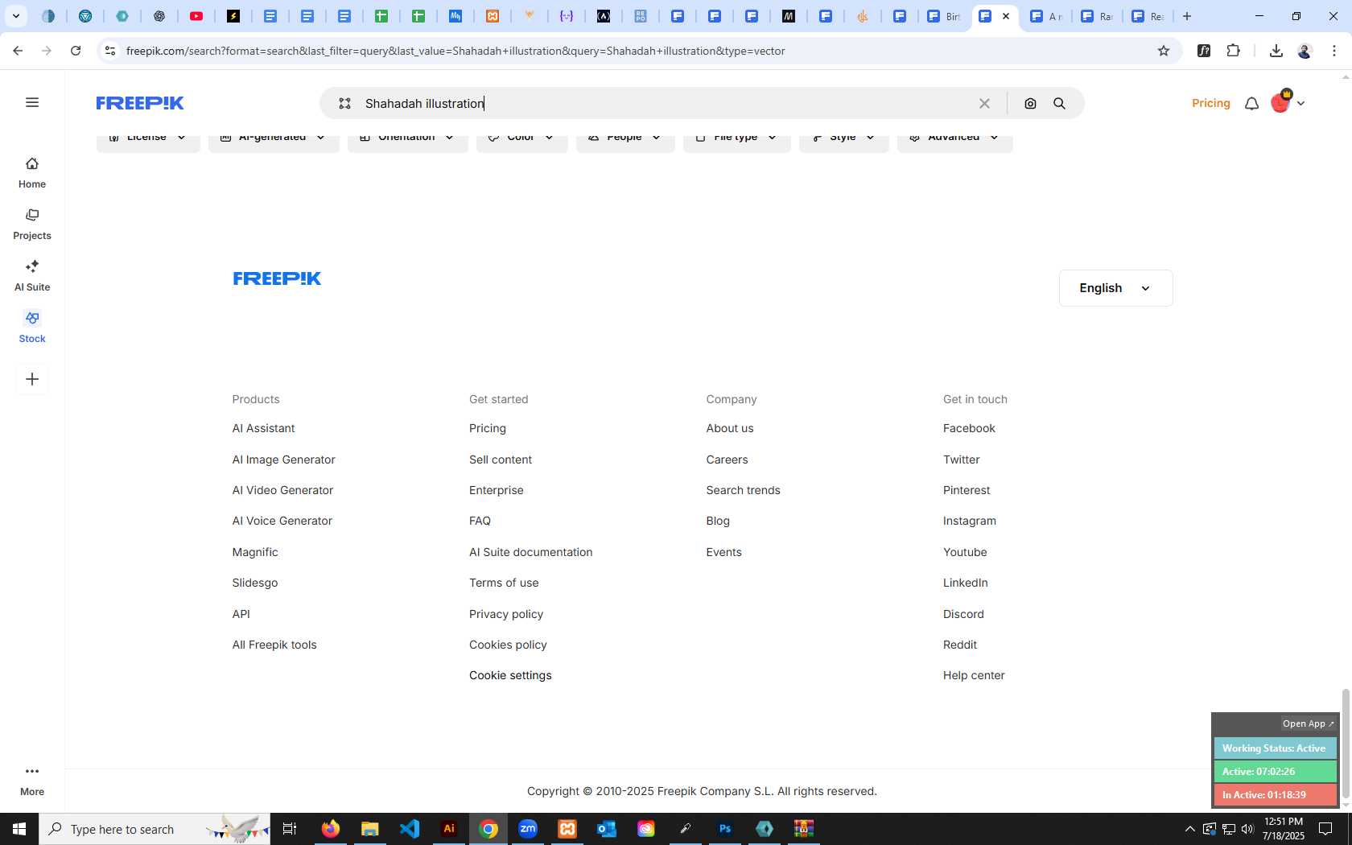The height and width of the screenshot is (845, 1352).
Task: Go back to the previous page
Action: tap(18, 51)
